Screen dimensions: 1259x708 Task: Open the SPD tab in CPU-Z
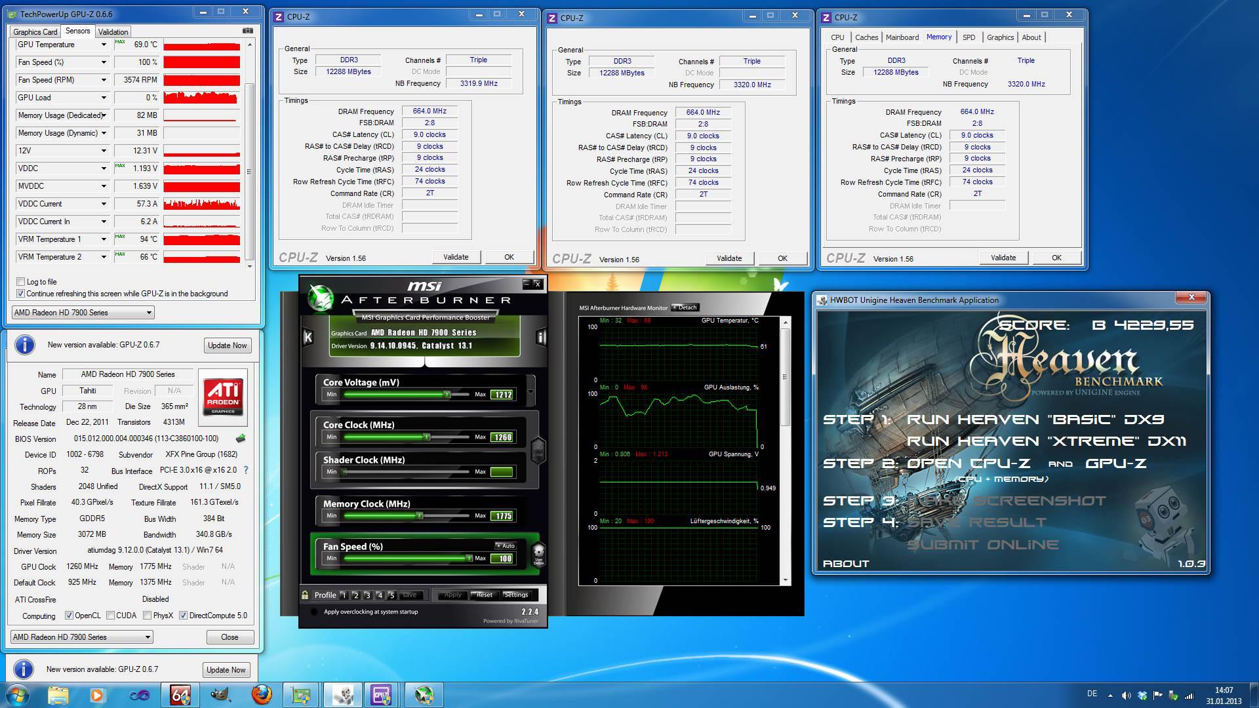(969, 37)
